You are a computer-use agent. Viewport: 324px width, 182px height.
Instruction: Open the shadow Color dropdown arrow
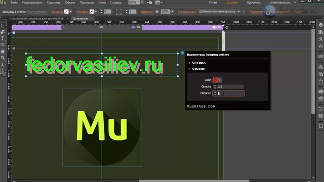219,80
